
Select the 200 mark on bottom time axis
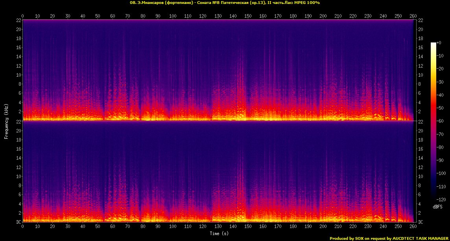point(323,227)
